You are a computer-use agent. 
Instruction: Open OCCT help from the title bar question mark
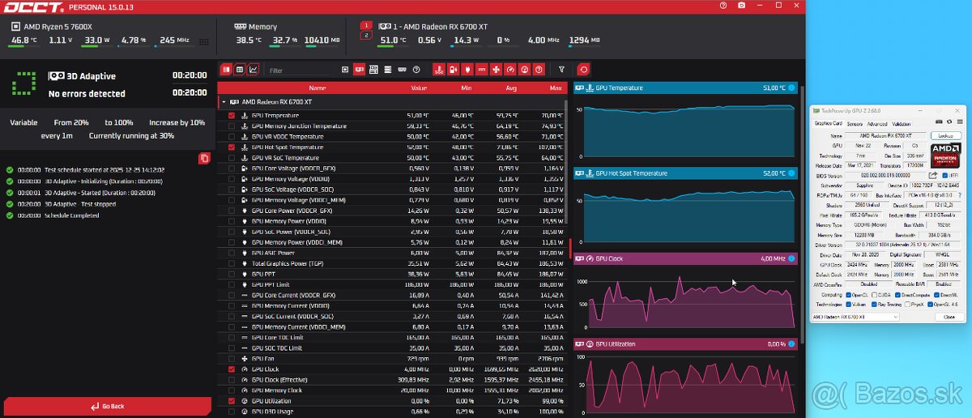coord(723,6)
